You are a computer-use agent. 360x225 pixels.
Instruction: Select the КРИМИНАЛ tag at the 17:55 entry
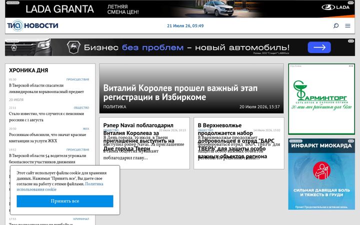point(81,219)
